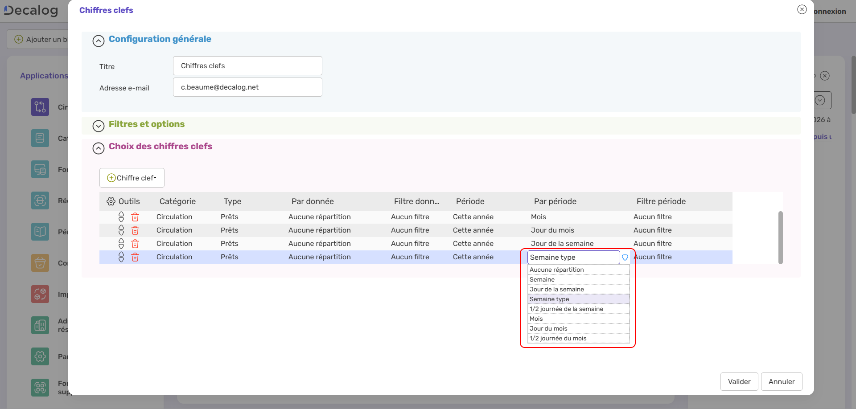Collapse the Configuration générale section
Screen dimensions: 856x409
98,41
